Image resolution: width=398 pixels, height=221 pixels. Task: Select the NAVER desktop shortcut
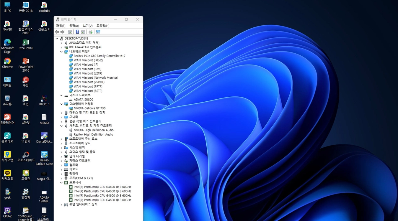[7, 26]
